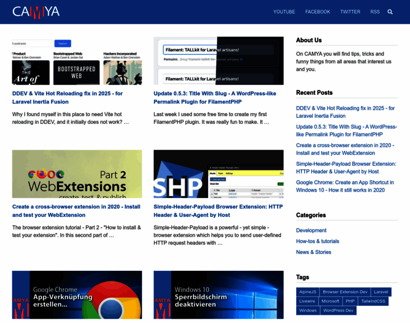Open the WebExtensions Part 2 thumbnail
The width and height of the screenshot is (410, 323).
[77, 174]
